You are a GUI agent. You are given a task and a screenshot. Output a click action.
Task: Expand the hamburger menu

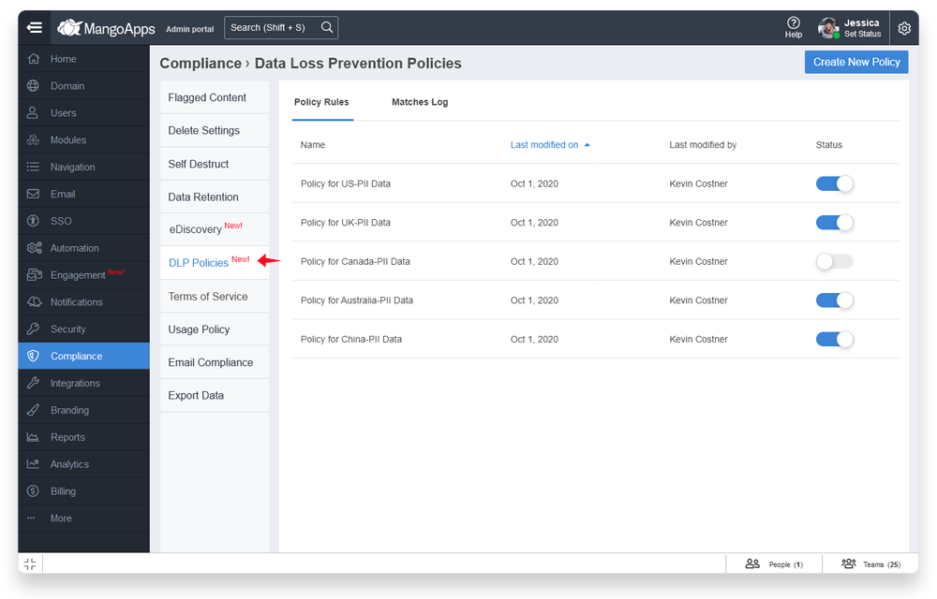tap(34, 27)
